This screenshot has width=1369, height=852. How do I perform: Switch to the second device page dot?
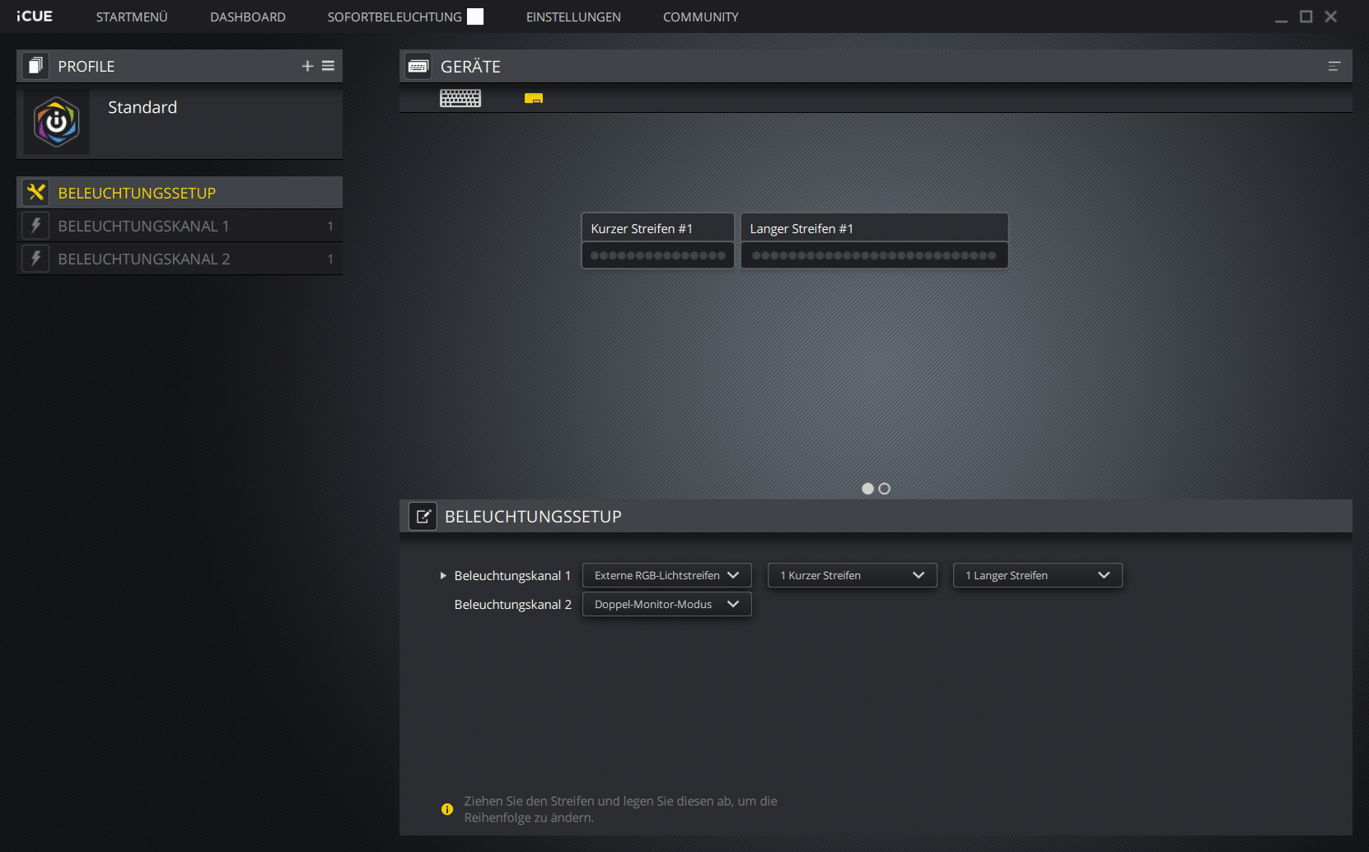(885, 489)
